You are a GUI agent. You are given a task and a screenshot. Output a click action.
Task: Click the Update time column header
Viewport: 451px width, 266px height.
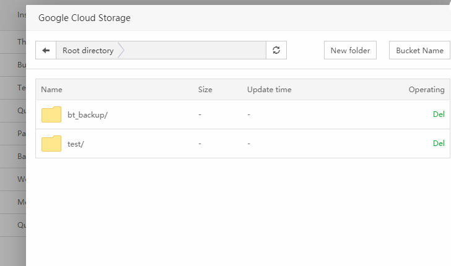tap(269, 90)
